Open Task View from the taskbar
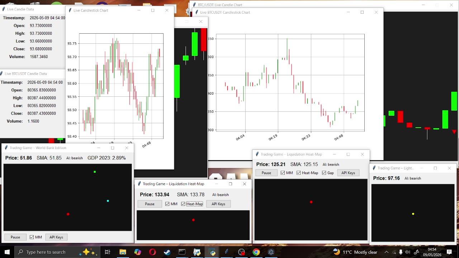Viewport: 459px width, 258px height. coord(107,252)
